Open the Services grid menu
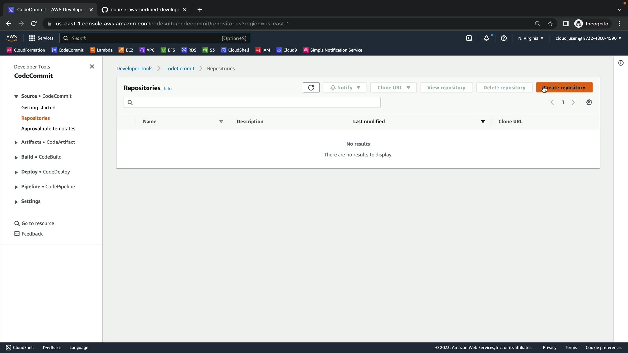Viewport: 628px width, 353px height. point(41,38)
